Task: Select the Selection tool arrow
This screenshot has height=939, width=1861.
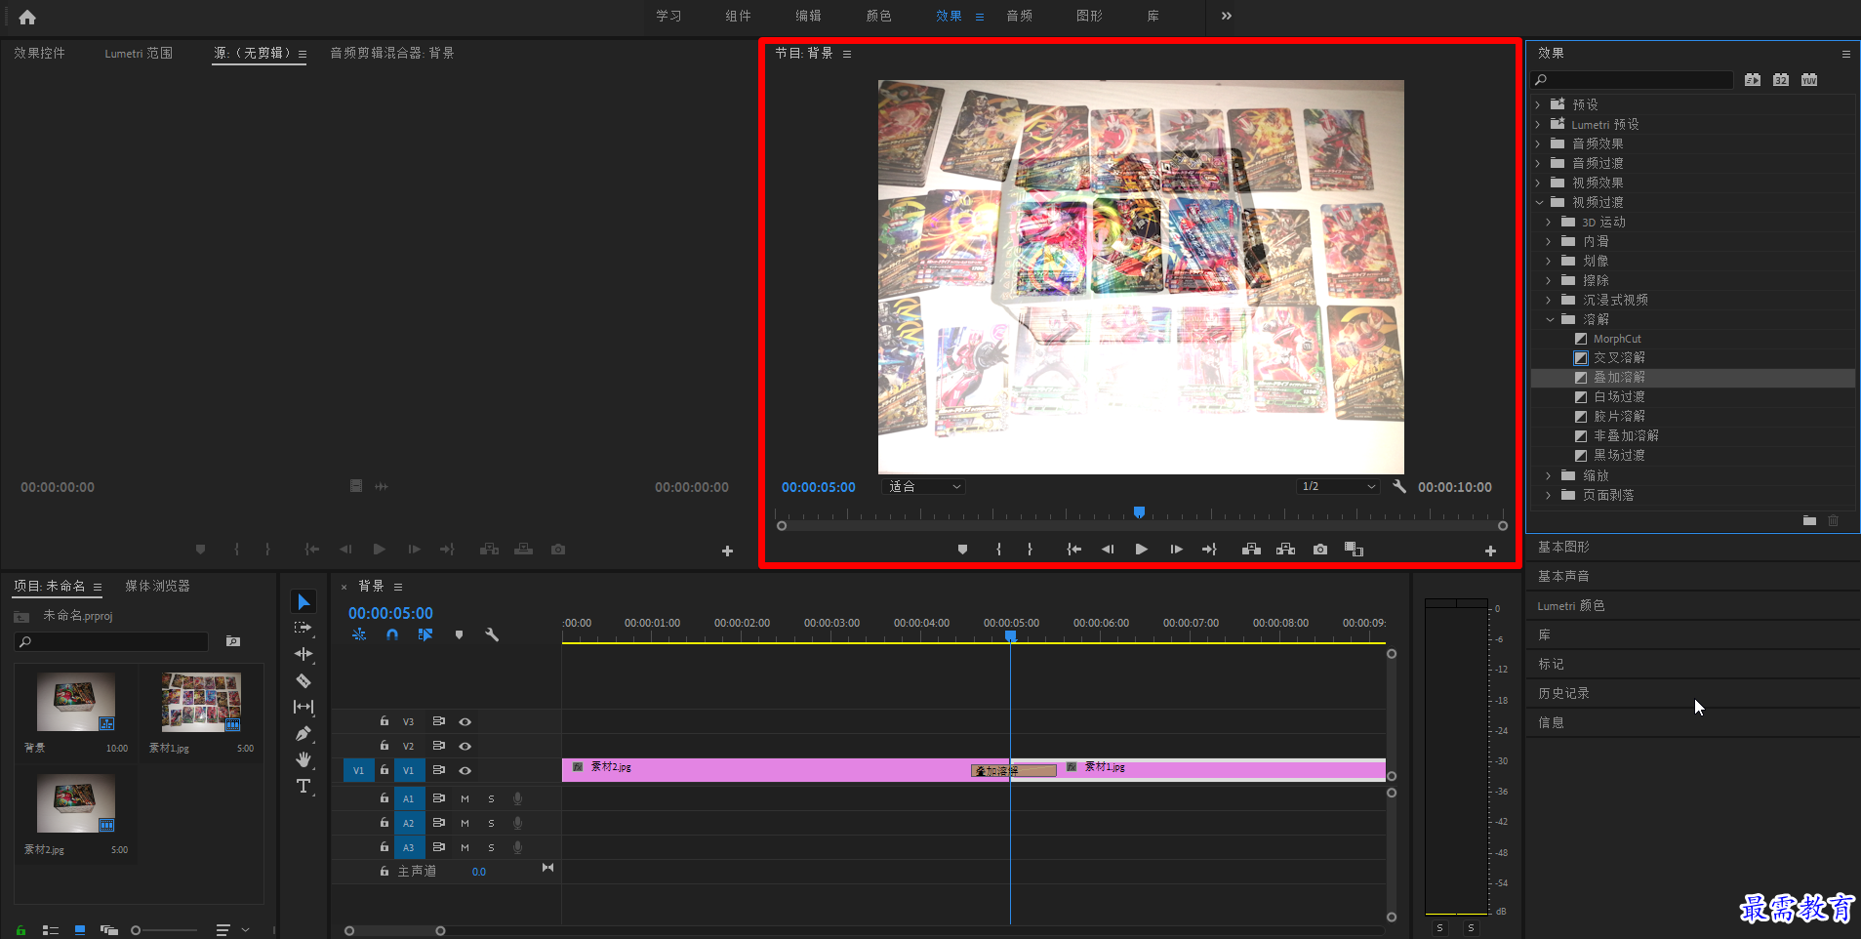Action: coord(303,601)
